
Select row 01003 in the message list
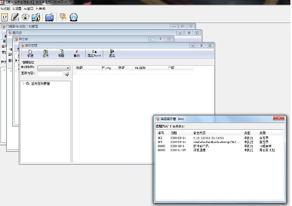pyautogui.click(x=219, y=146)
